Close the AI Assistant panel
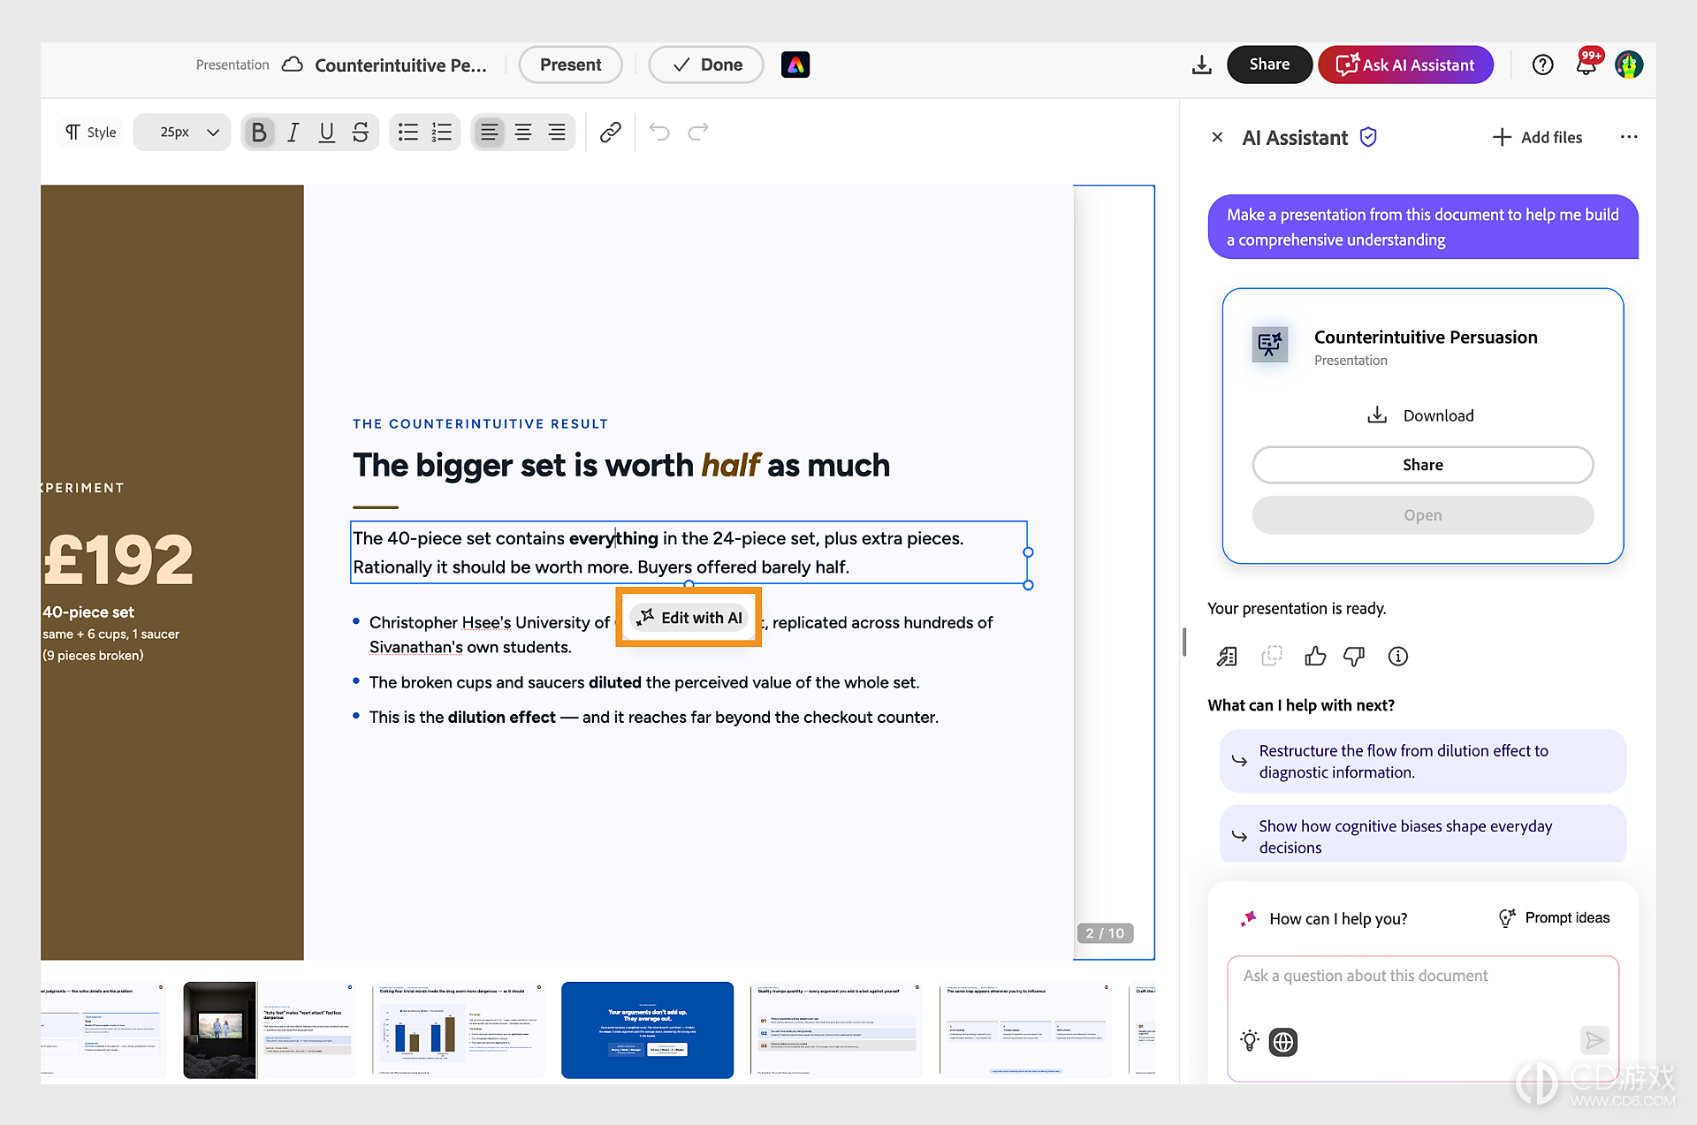The width and height of the screenshot is (1697, 1125). tap(1217, 137)
